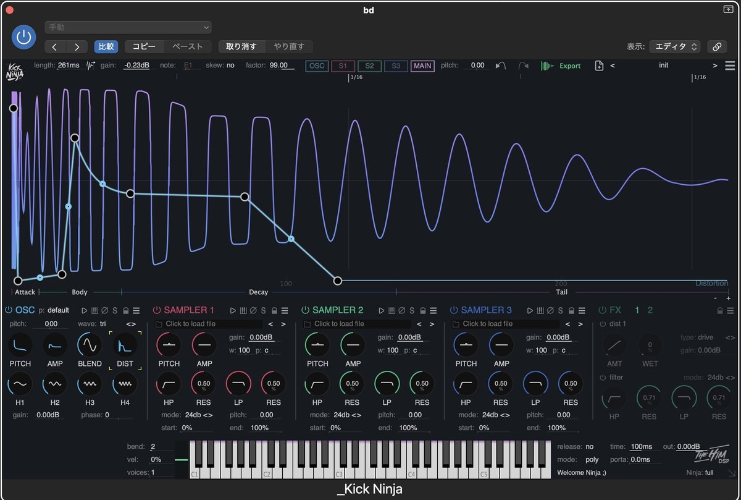Viewport: 741px width, 500px height.
Task: Click the 比較 button
Action: coord(106,46)
